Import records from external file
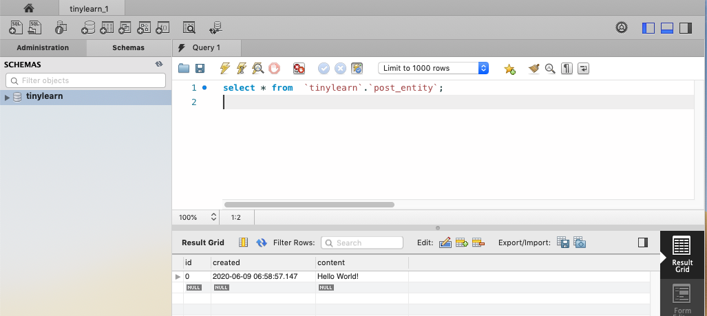The height and width of the screenshot is (316, 707). pos(580,242)
